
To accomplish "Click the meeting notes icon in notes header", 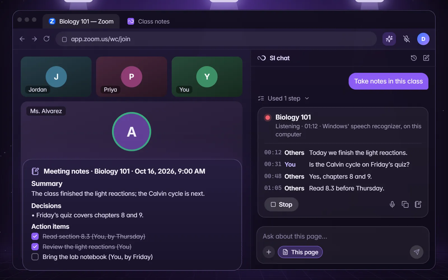I will 35,171.
